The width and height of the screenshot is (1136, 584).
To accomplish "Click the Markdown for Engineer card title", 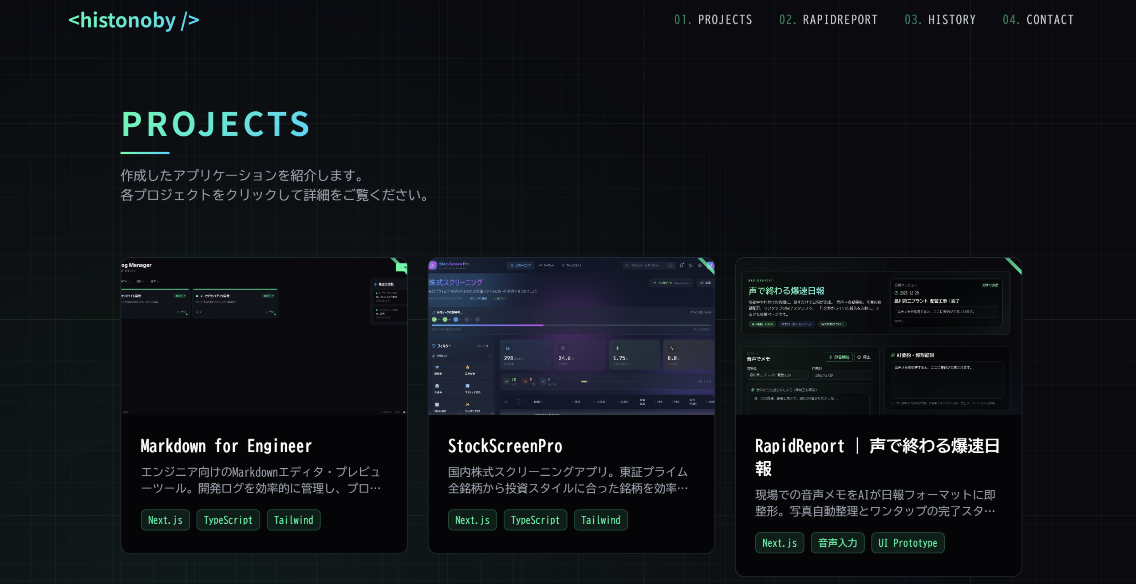I will click(226, 446).
